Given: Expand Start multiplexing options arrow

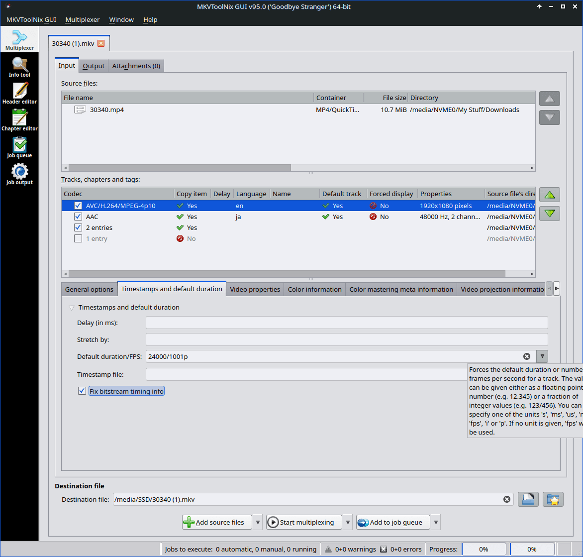Looking at the screenshot, I should [x=348, y=522].
